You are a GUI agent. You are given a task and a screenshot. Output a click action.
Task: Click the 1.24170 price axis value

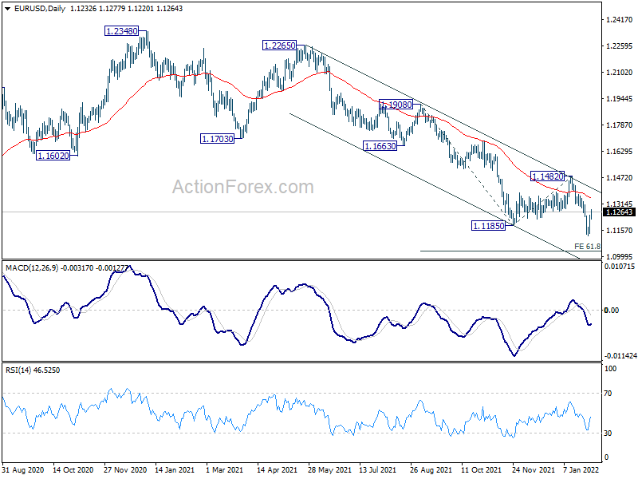(620, 19)
